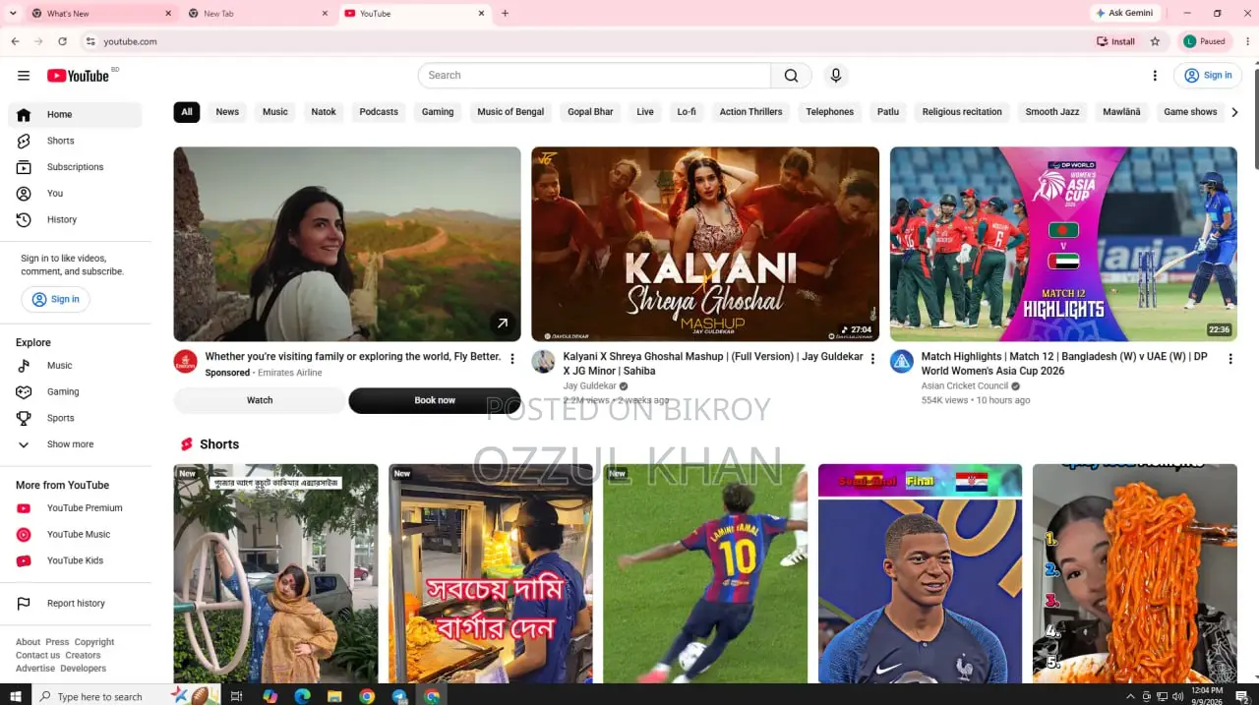
Task: Open options for Emirates sponsored ad
Action: click(x=512, y=359)
